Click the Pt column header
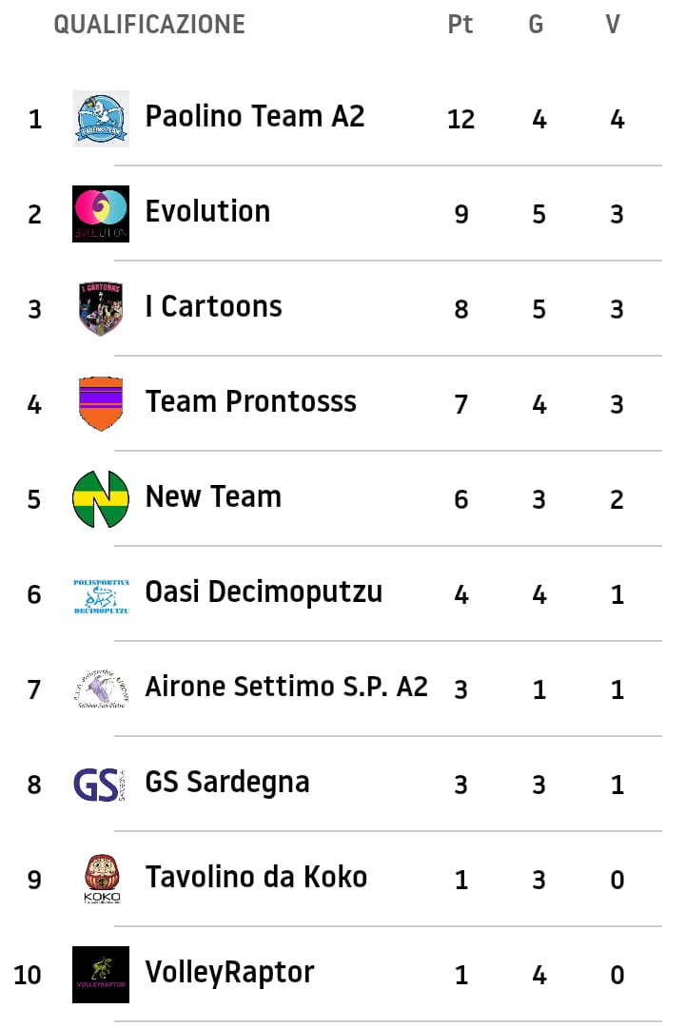Screen dimensions: 685x1028 tap(460, 25)
